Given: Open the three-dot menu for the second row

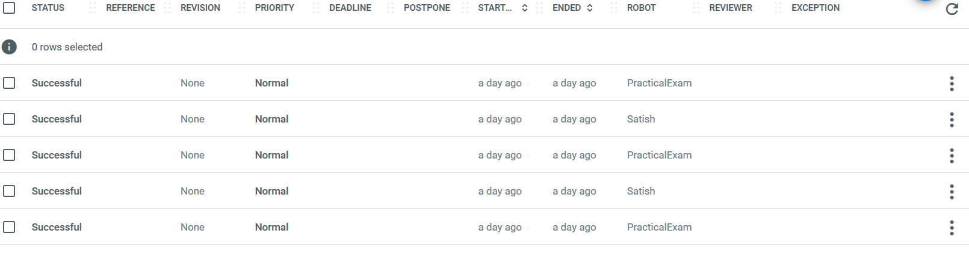Looking at the screenshot, I should [x=952, y=119].
